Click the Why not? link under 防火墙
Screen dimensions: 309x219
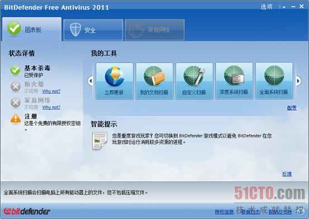(x=51, y=91)
